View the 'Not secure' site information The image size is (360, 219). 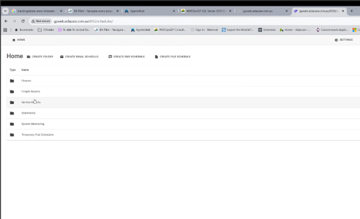[x=41, y=21]
